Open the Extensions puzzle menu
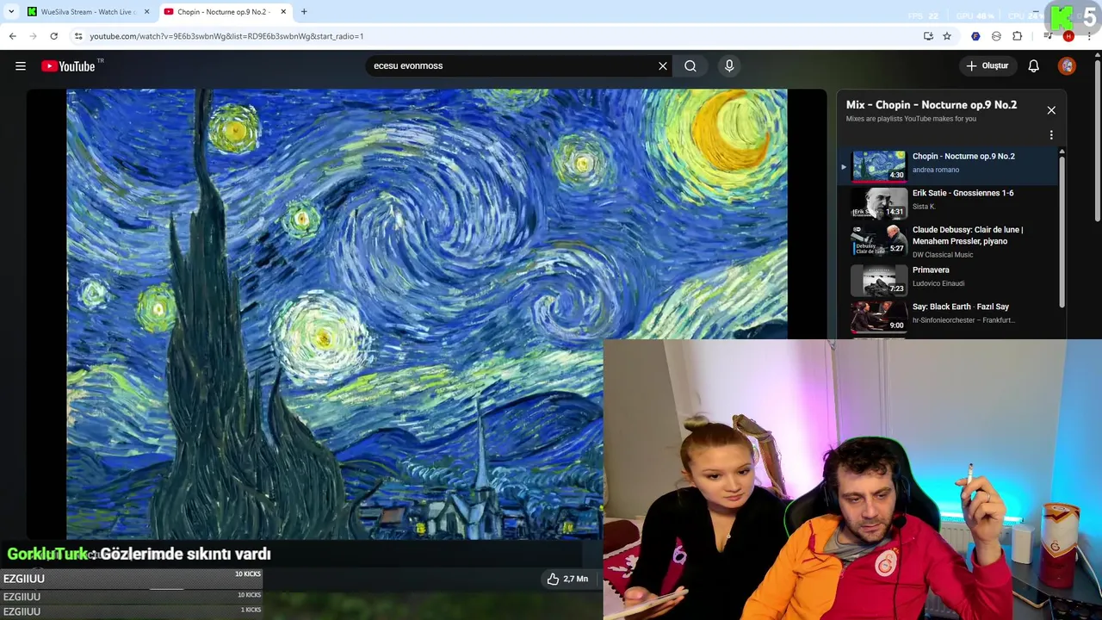Screen dimensions: 1102x620 pyautogui.click(x=1017, y=36)
